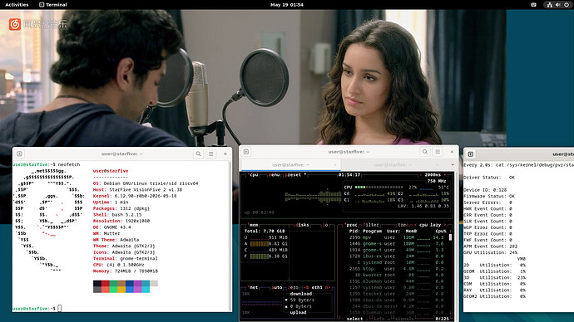Viewport: 574px width, 322px height.
Task: Toggle the disks panel in btop mem box
Action: click(x=302, y=225)
